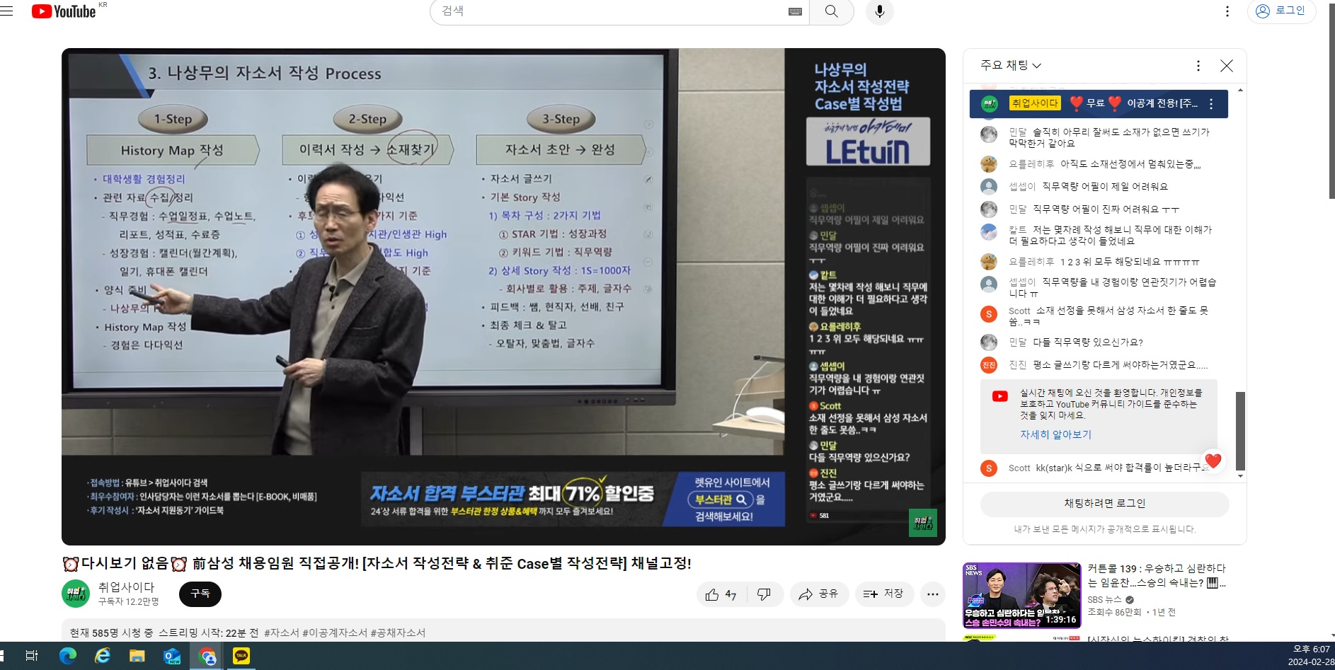Close the live chat panel
The image size is (1335, 670).
click(1227, 66)
